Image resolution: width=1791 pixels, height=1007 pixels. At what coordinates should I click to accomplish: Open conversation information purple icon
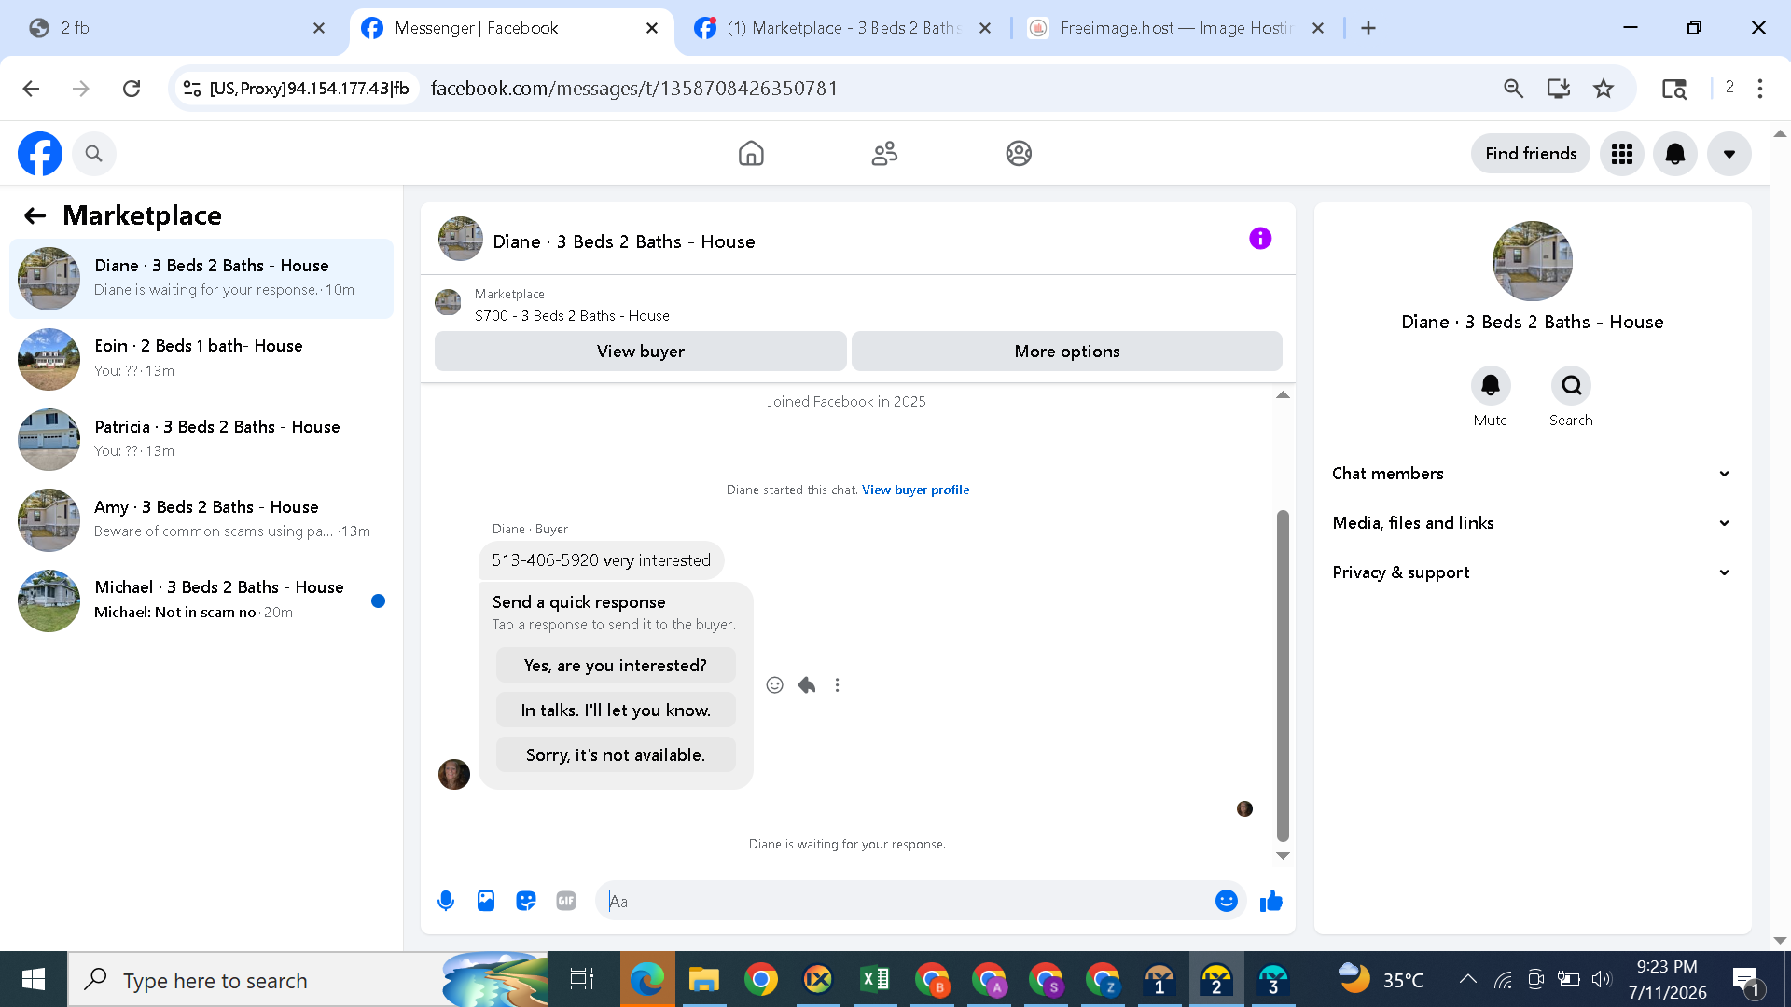click(1260, 239)
